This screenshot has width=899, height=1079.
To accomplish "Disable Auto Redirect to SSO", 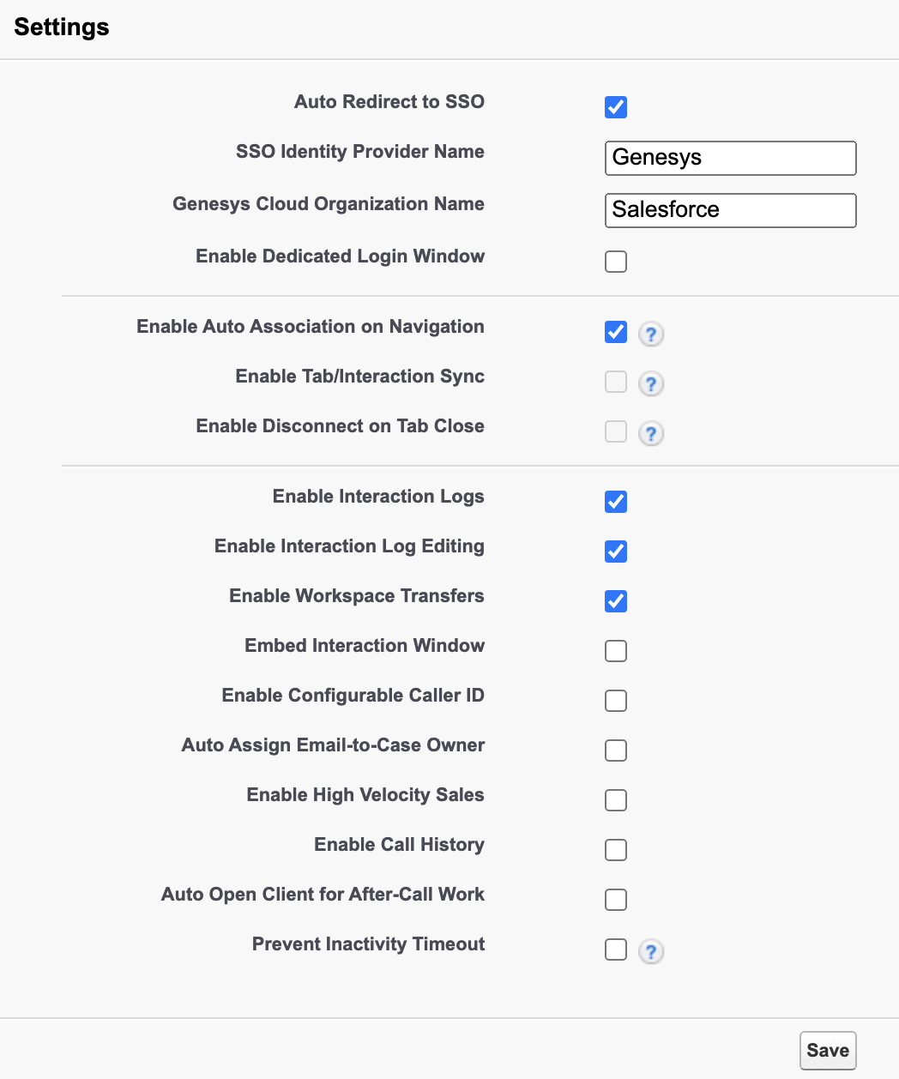I will [616, 107].
